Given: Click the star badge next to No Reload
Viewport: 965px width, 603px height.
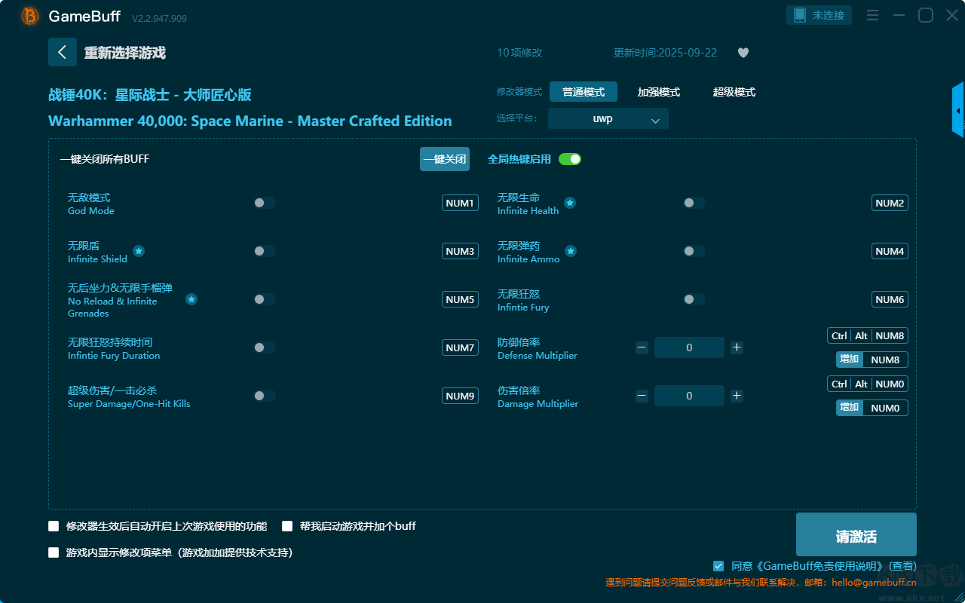Looking at the screenshot, I should 191,299.
